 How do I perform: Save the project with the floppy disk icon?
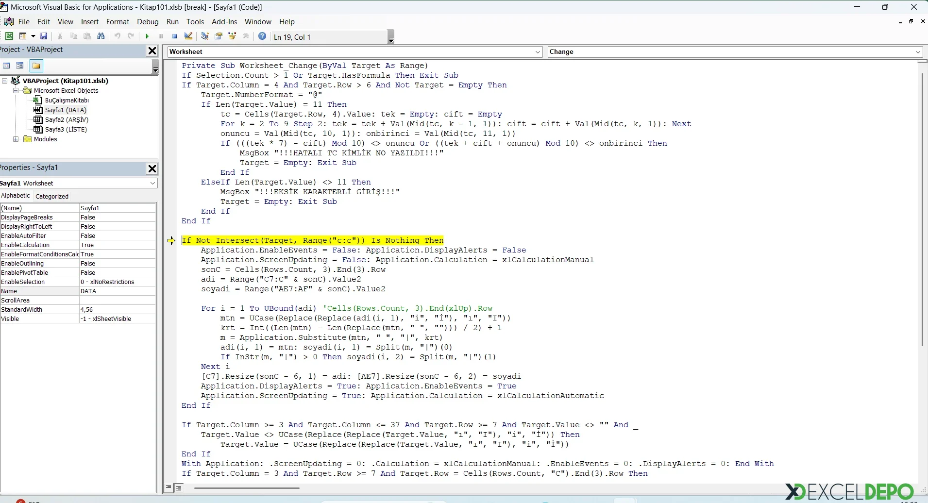(x=44, y=36)
